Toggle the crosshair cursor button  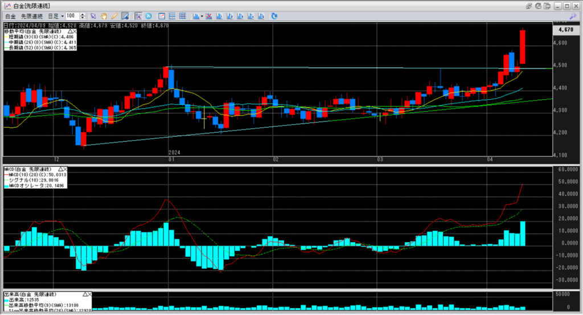(x=138, y=16)
